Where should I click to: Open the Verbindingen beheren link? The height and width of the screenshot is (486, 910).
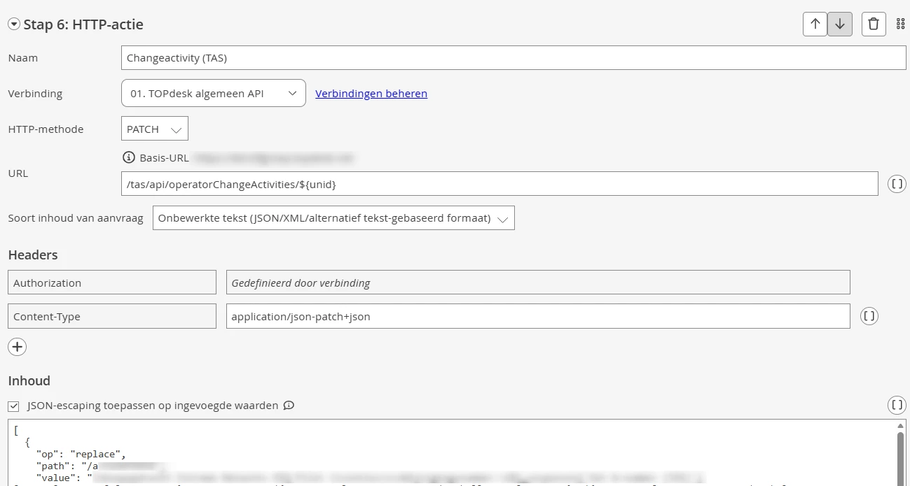[371, 94]
